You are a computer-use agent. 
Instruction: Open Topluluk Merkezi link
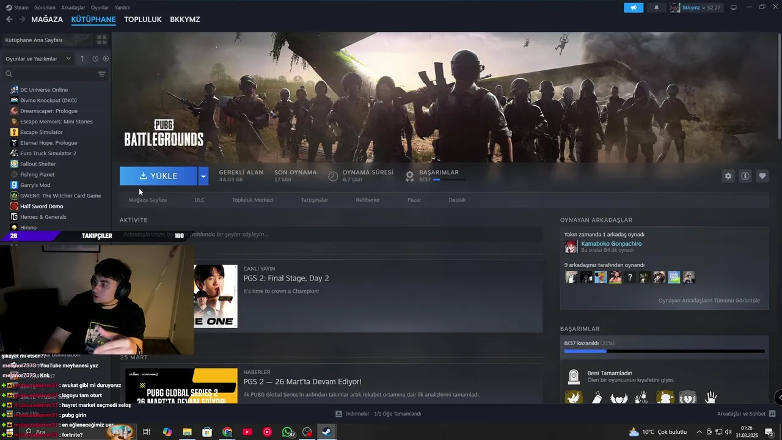[252, 200]
